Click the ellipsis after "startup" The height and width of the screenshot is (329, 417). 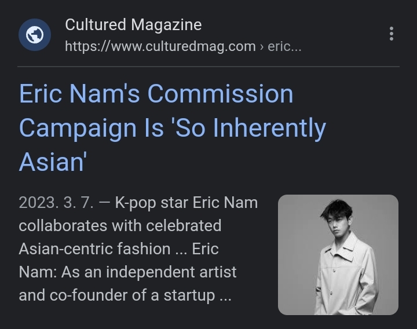225,296
